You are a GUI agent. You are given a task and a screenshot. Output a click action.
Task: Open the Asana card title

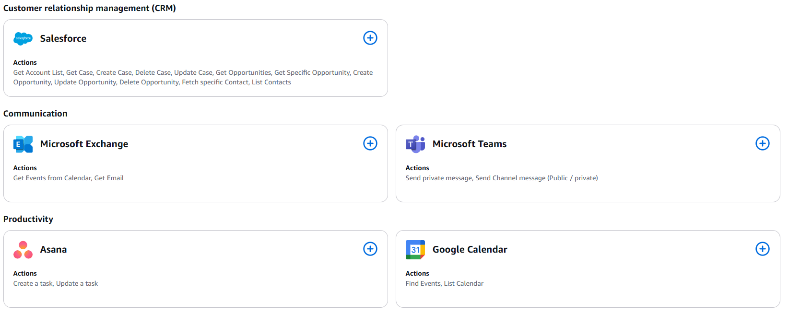click(54, 249)
